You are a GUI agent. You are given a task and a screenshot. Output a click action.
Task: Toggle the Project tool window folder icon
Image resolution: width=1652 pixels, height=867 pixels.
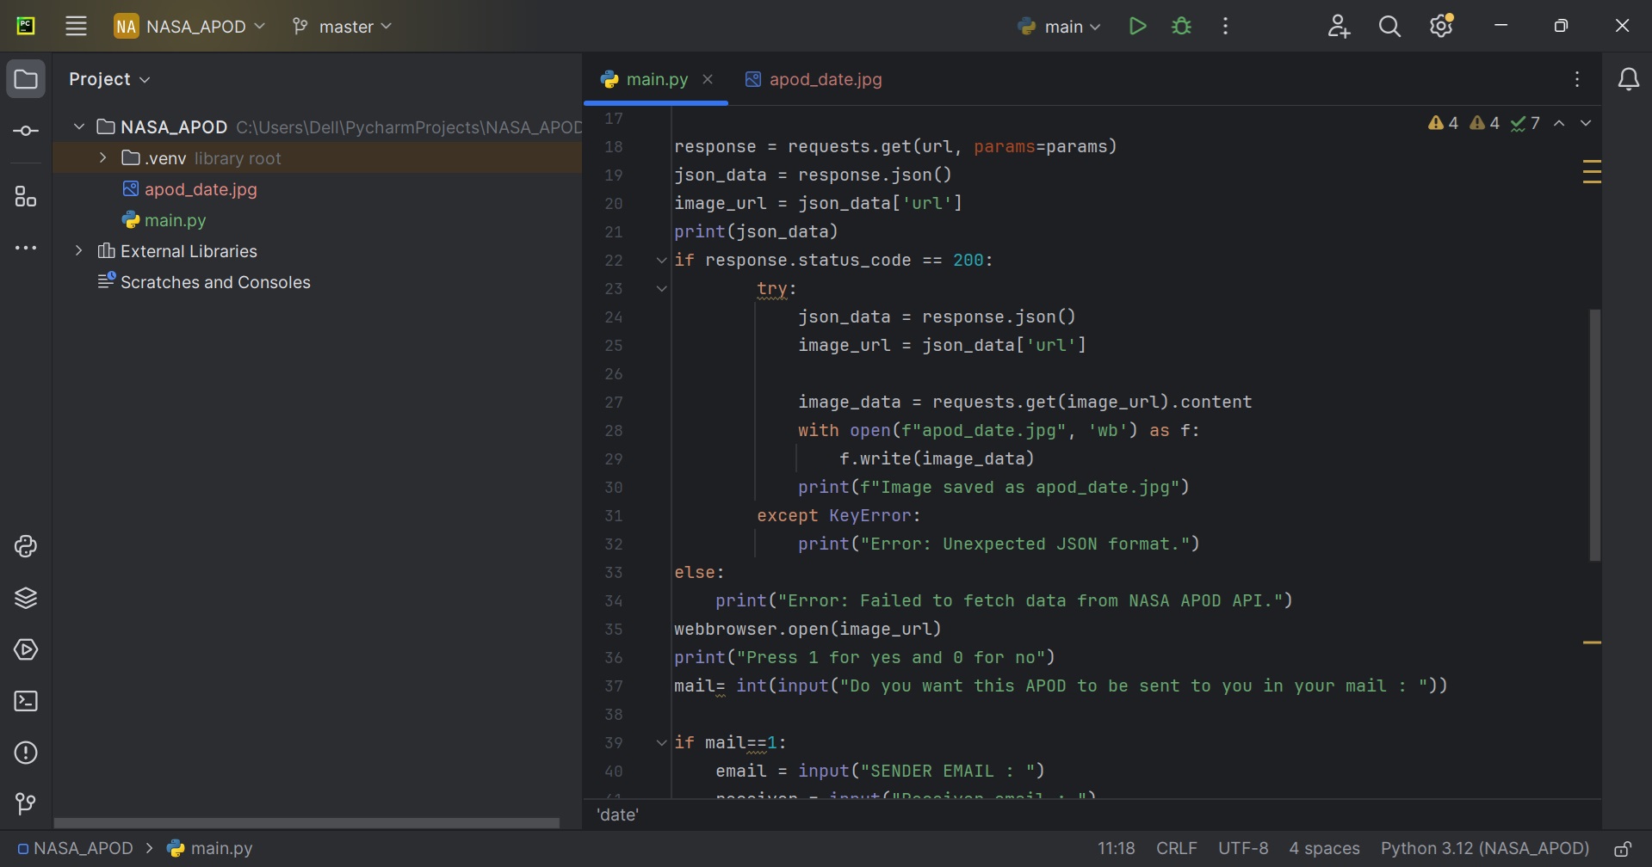pyautogui.click(x=26, y=80)
